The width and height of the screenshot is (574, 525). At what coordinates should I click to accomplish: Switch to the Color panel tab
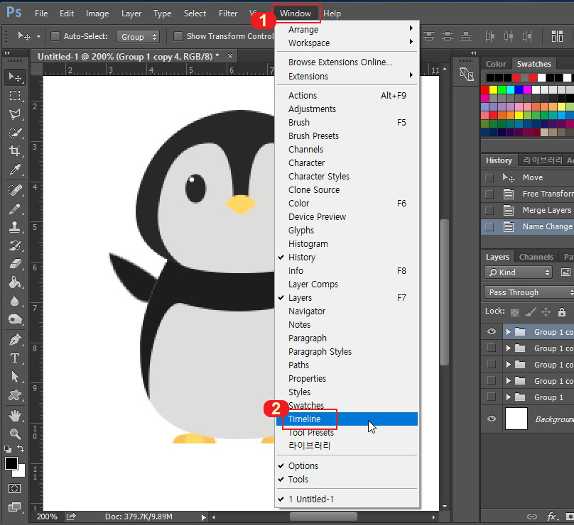tap(496, 64)
